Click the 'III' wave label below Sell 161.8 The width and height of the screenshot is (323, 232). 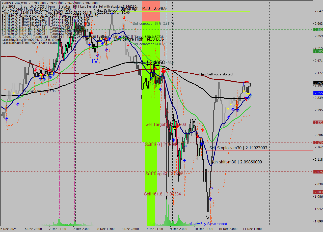pos(167,198)
